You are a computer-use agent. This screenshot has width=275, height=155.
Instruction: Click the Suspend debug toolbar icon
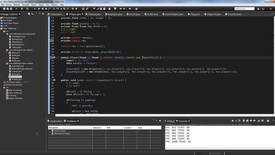point(43,9)
